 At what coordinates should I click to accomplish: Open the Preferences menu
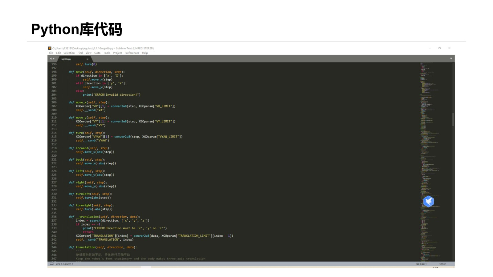[132, 53]
